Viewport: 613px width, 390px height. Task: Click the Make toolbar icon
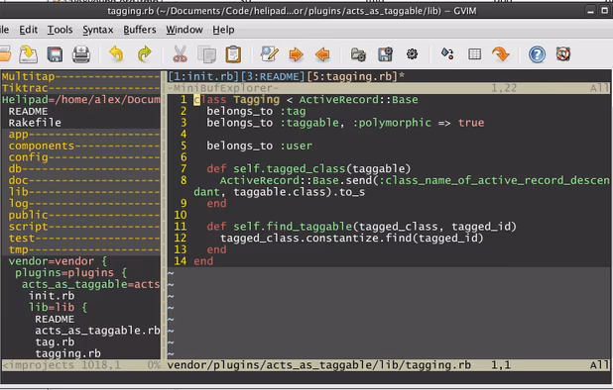(447, 53)
